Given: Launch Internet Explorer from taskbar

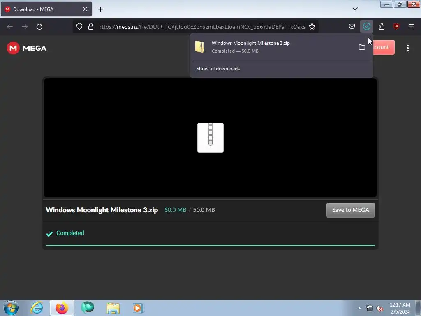Looking at the screenshot, I should [37, 308].
